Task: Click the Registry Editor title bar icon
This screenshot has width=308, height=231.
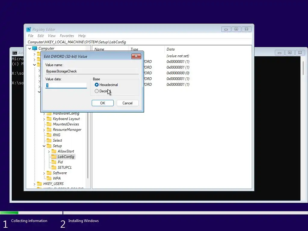Action: (29, 29)
